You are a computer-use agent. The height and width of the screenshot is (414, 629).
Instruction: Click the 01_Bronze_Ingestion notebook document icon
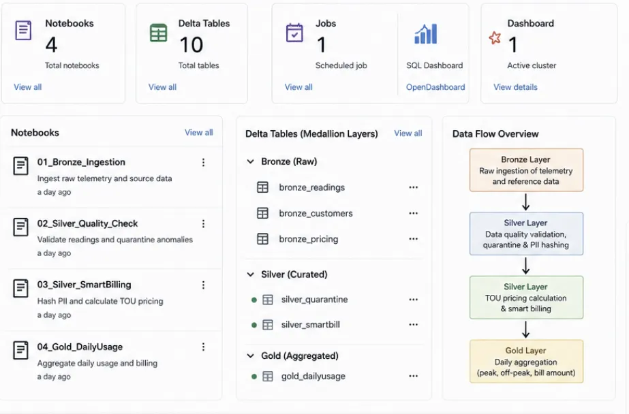tap(21, 165)
